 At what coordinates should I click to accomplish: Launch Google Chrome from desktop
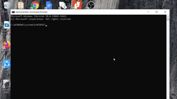(35, 5)
